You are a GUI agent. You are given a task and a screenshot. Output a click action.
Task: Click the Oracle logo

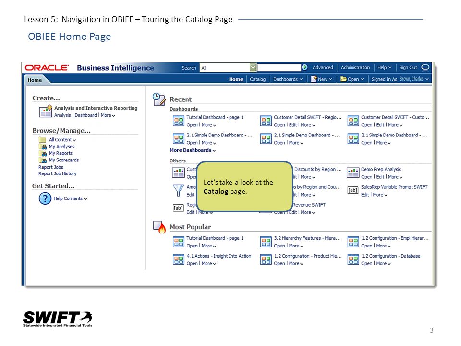click(x=47, y=68)
